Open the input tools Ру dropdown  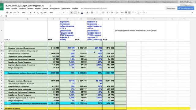click(144, 13)
